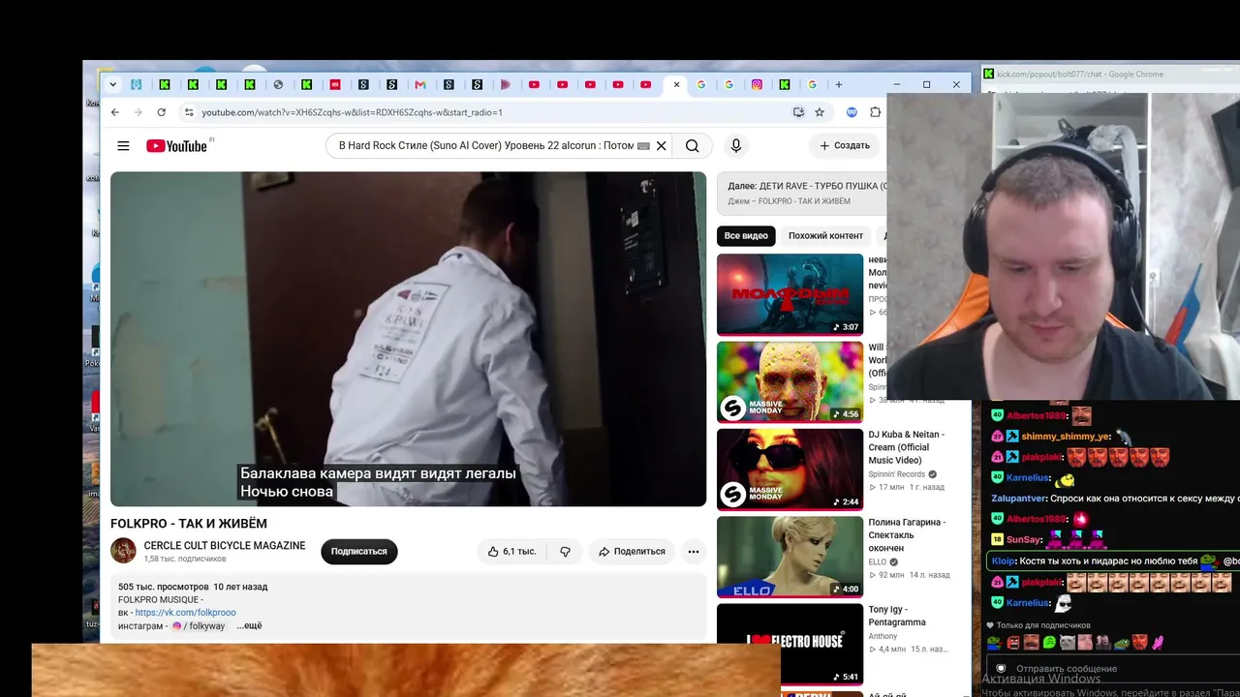Open the Полина Гагарина video thumbnail
The width and height of the screenshot is (1240, 697).
coord(790,557)
